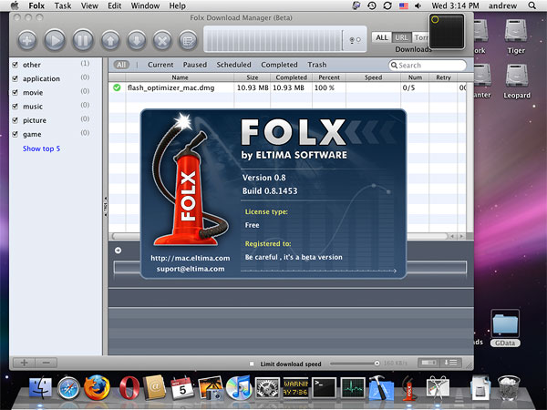
Task: Open Xcode hammer icon in Dock
Action: [381, 388]
